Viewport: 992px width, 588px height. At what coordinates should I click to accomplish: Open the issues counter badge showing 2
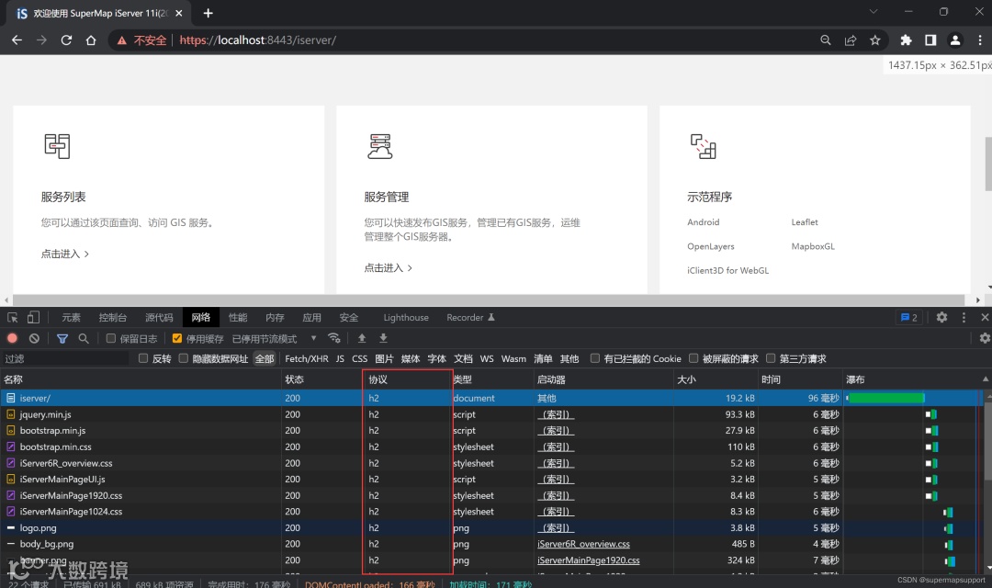pyautogui.click(x=909, y=317)
